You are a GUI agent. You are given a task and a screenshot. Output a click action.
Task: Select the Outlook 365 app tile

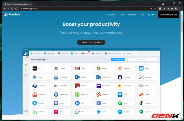coord(104,77)
